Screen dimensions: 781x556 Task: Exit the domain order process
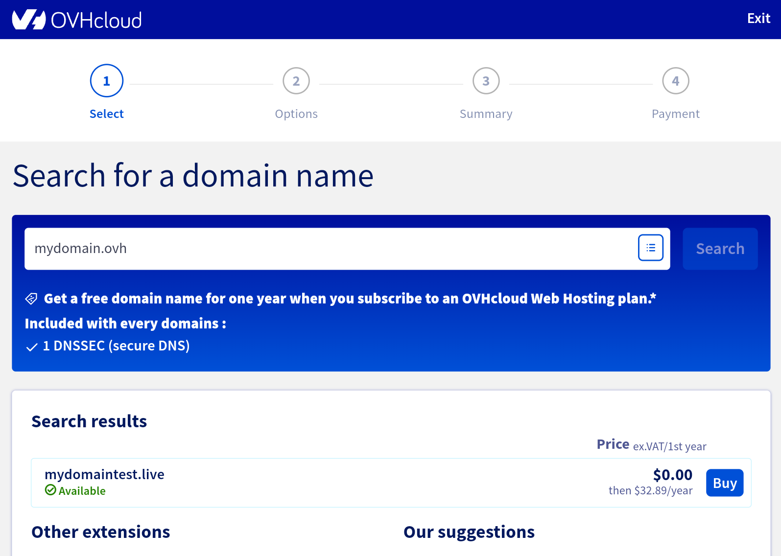click(758, 19)
